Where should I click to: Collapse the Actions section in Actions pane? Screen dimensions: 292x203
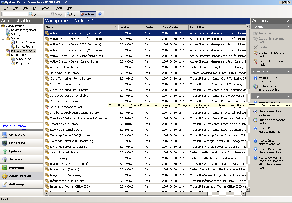(x=288, y=27)
